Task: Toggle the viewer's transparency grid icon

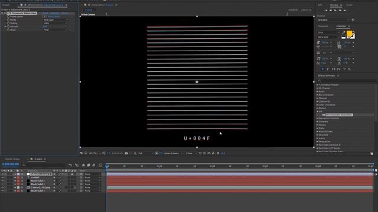Action: pyautogui.click(x=161, y=153)
